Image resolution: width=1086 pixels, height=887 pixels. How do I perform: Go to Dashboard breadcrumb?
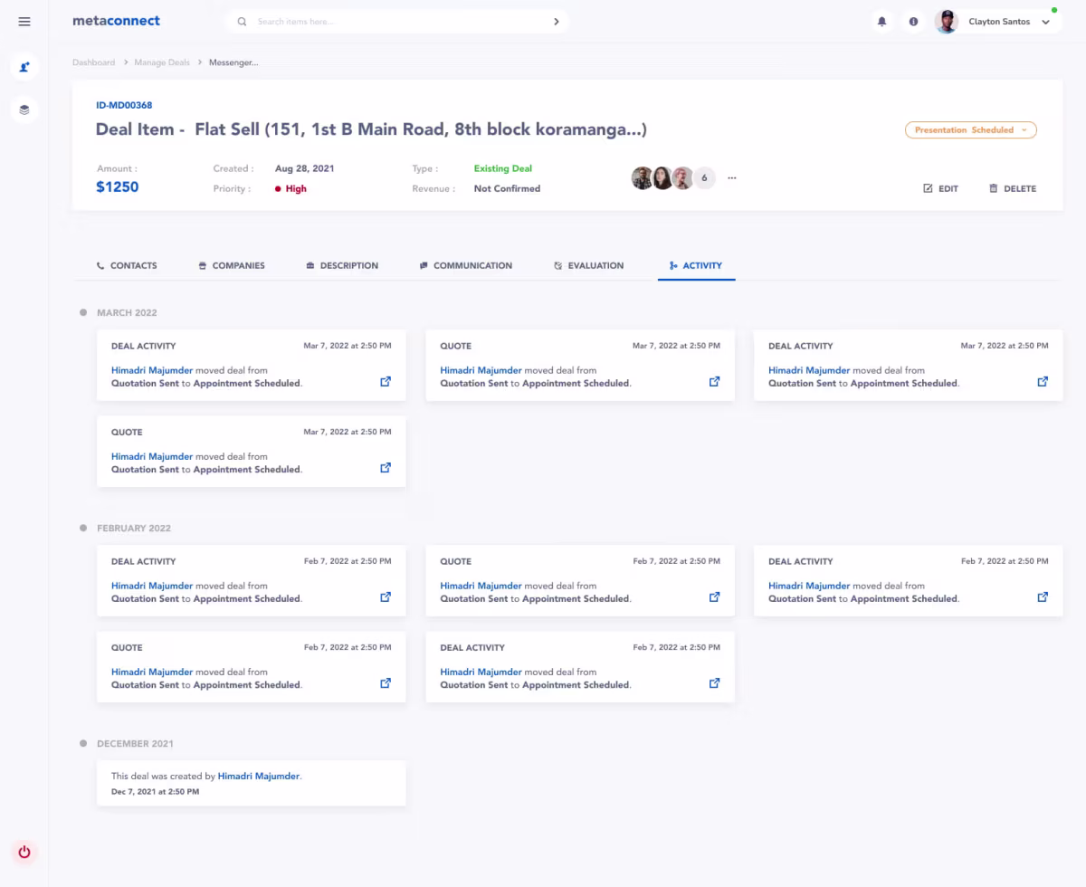coord(94,62)
